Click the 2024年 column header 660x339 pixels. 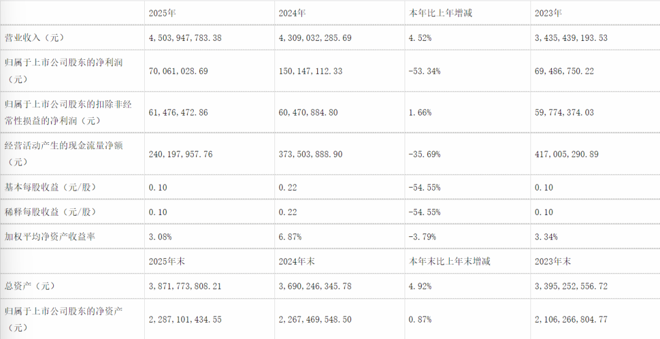point(291,12)
